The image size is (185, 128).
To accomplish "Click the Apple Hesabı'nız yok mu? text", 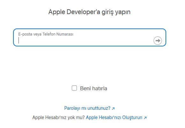I will pyautogui.click(x=58, y=117).
